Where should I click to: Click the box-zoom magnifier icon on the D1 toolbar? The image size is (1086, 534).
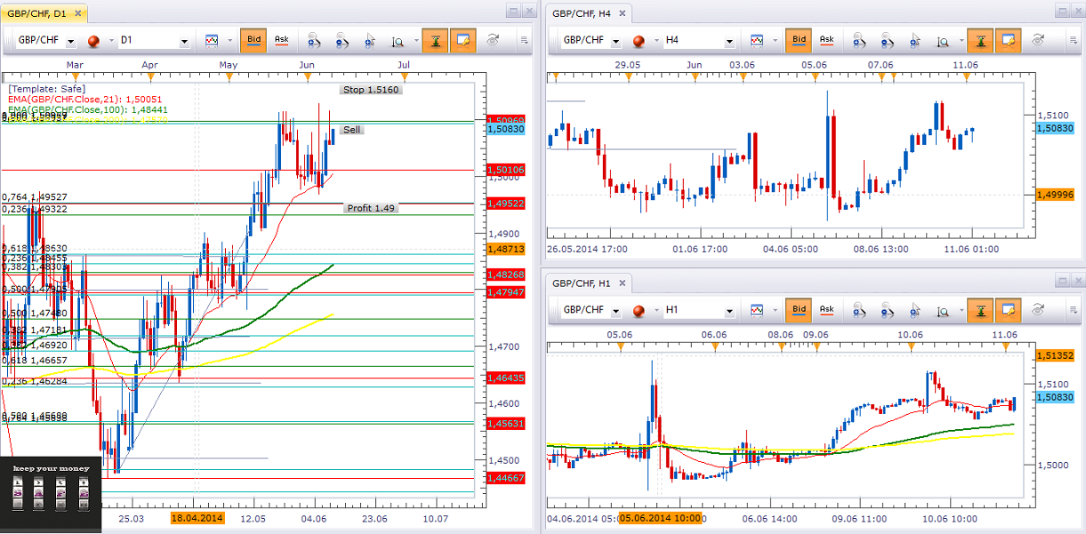(x=398, y=41)
